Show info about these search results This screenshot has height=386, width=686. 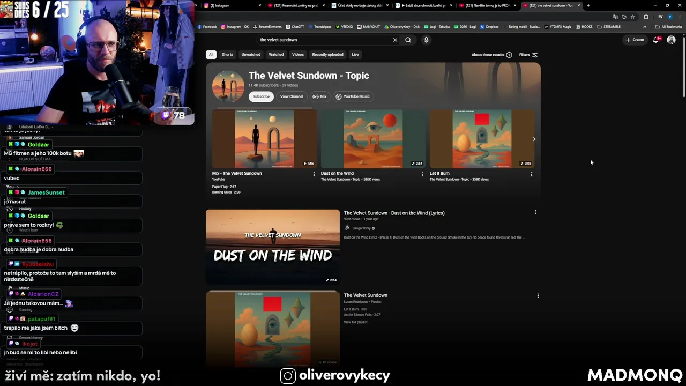[x=491, y=55]
